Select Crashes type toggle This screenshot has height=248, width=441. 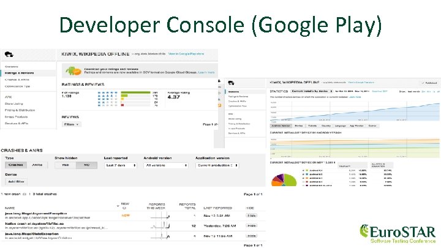(16, 165)
